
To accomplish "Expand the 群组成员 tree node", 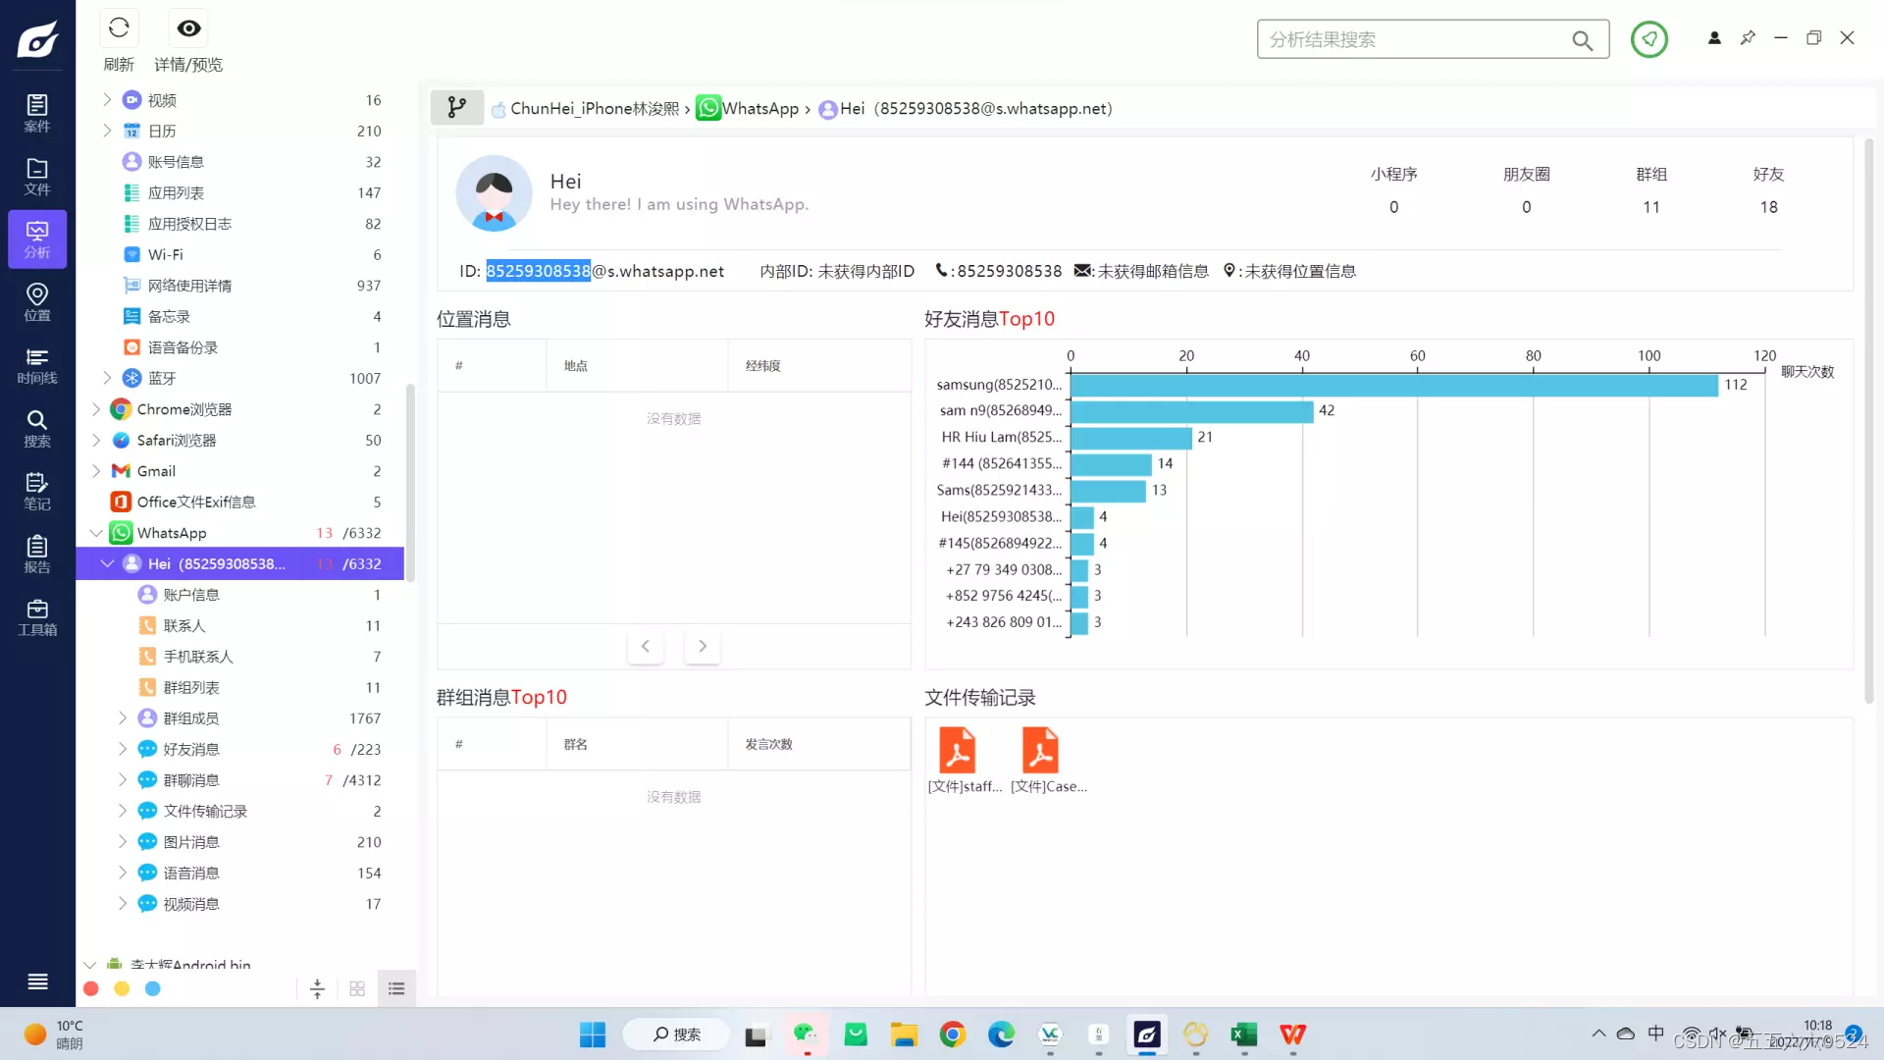I will [x=123, y=717].
